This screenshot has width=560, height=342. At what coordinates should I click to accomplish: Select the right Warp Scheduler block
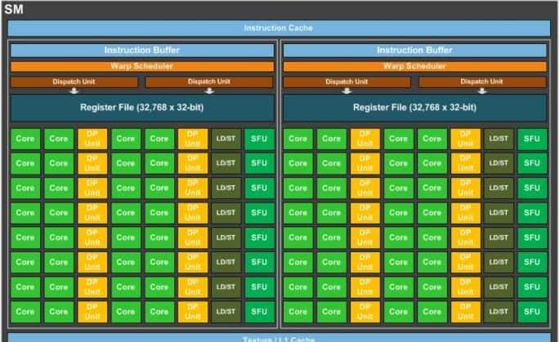tap(414, 66)
